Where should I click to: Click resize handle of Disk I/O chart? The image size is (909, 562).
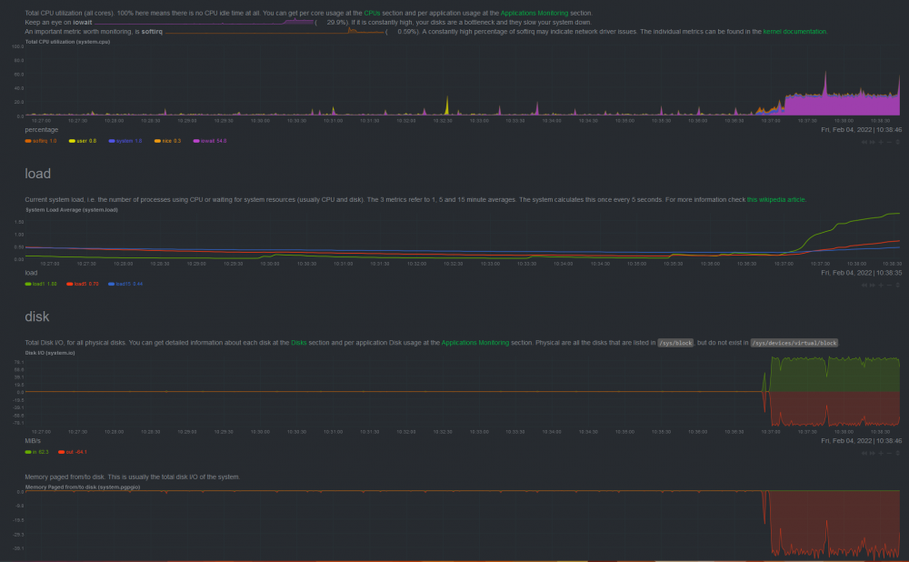(897, 453)
